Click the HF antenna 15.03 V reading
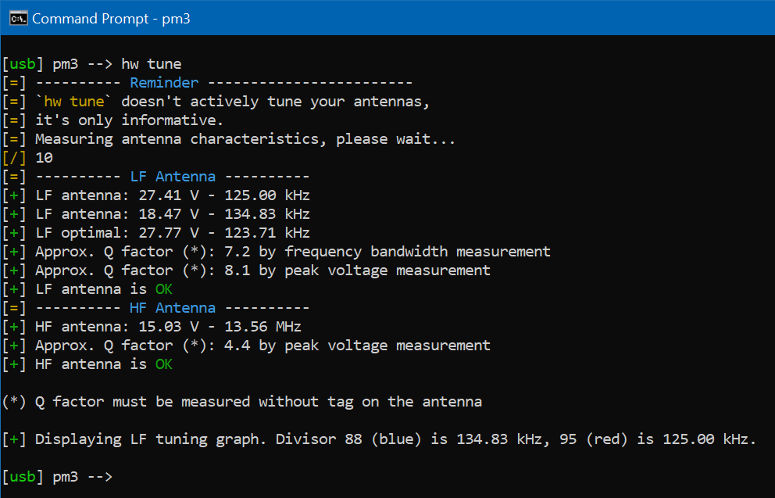 (168, 327)
